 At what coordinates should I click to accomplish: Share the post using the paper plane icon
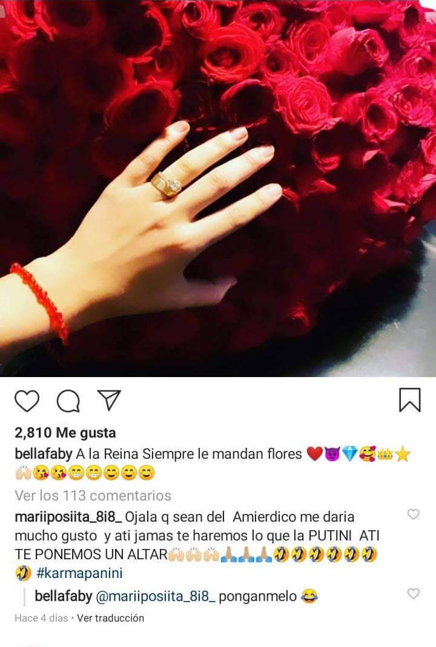coord(108,400)
